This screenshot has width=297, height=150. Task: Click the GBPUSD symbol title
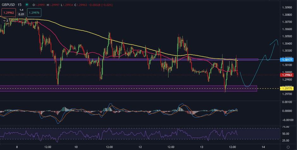tap(8, 5)
